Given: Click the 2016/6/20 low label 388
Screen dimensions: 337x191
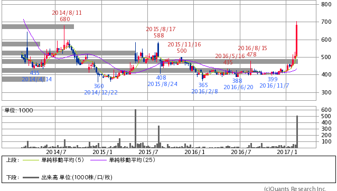Looking at the screenshot, I should [237, 81].
